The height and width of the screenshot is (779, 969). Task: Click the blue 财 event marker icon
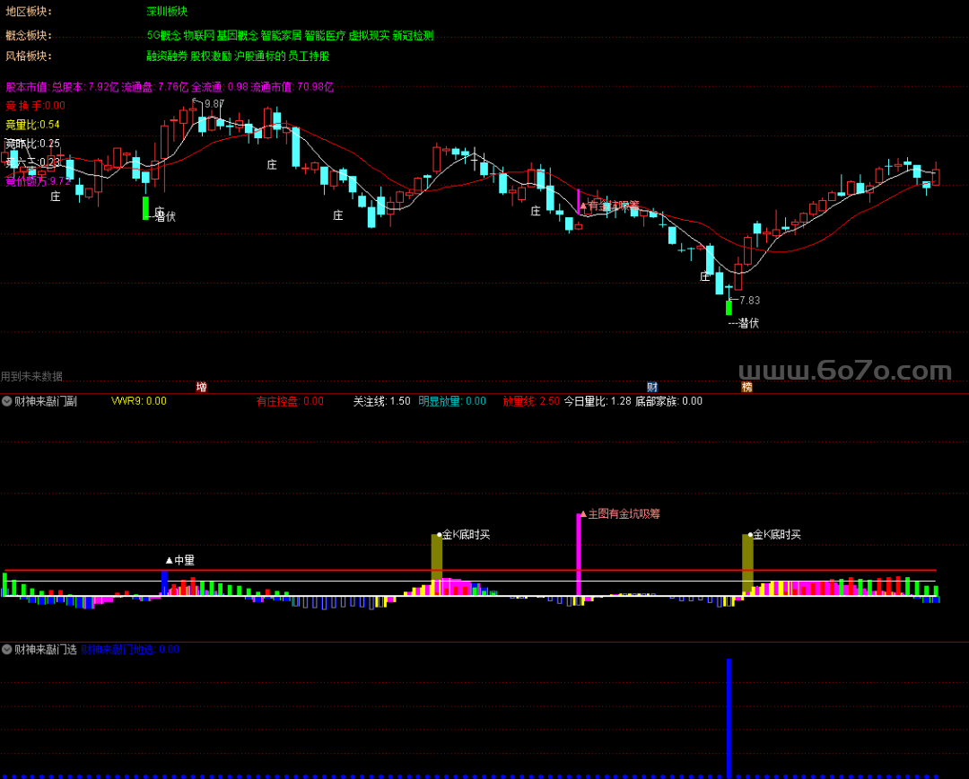click(x=652, y=387)
